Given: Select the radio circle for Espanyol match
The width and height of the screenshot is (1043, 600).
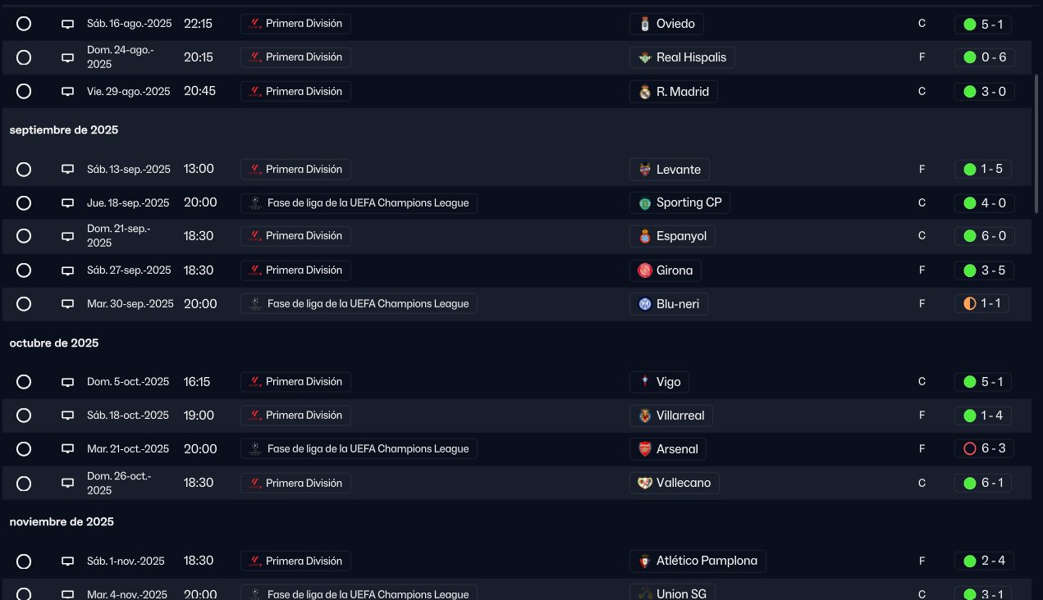Looking at the screenshot, I should click(x=24, y=236).
